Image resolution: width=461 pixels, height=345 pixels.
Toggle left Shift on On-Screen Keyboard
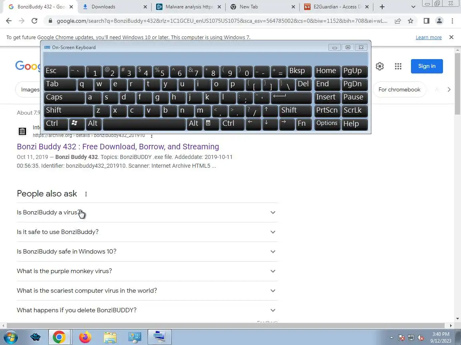pyautogui.click(x=68, y=111)
